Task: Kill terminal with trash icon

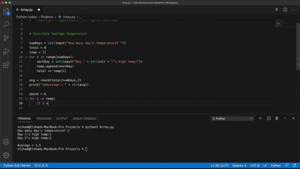Action: point(277,118)
